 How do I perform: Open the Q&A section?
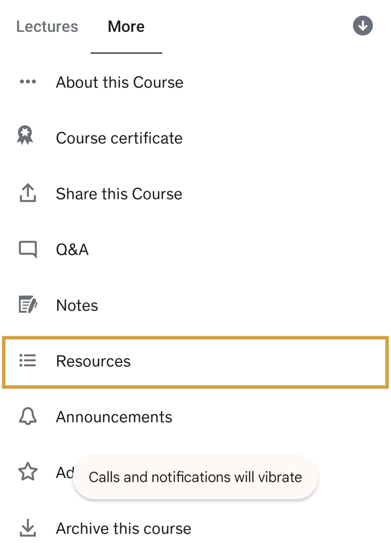pyautogui.click(x=72, y=250)
